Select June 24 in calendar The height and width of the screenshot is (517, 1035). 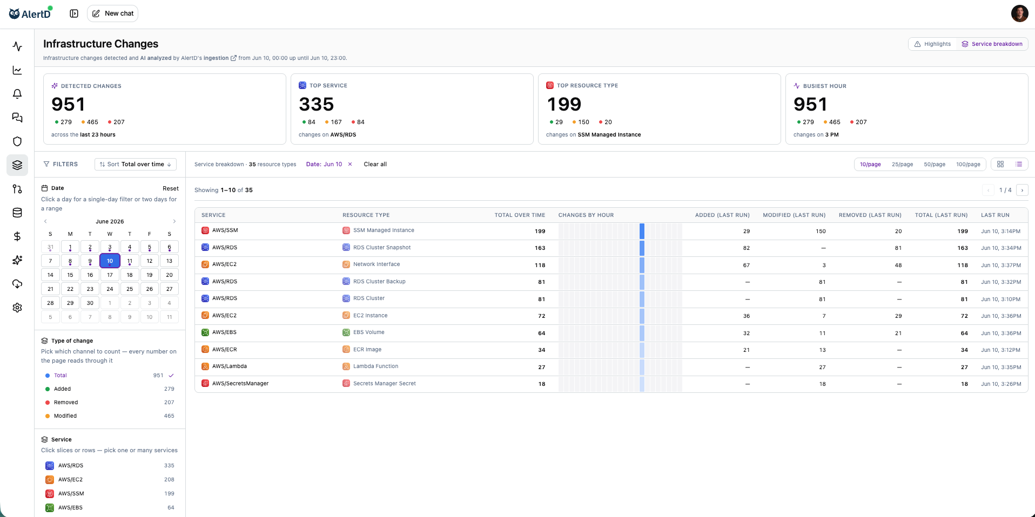[110, 289]
